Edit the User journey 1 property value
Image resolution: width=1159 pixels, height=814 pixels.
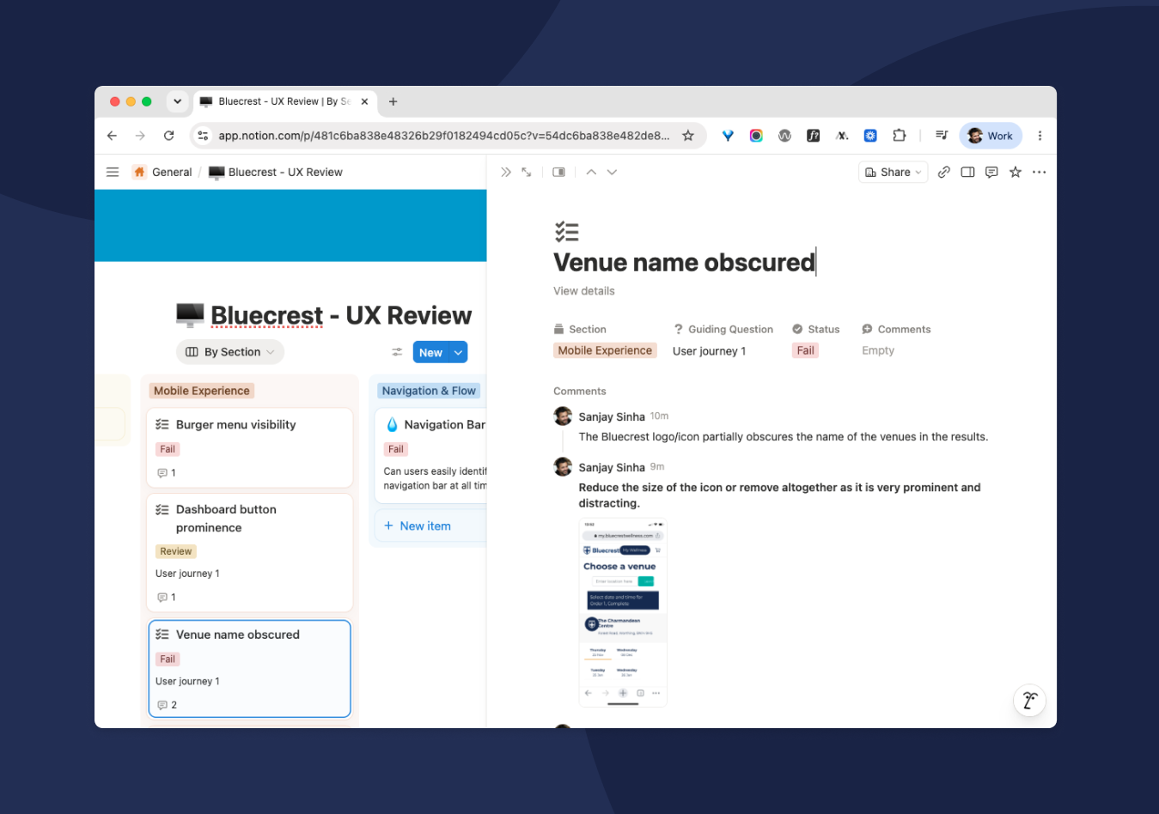tap(709, 351)
